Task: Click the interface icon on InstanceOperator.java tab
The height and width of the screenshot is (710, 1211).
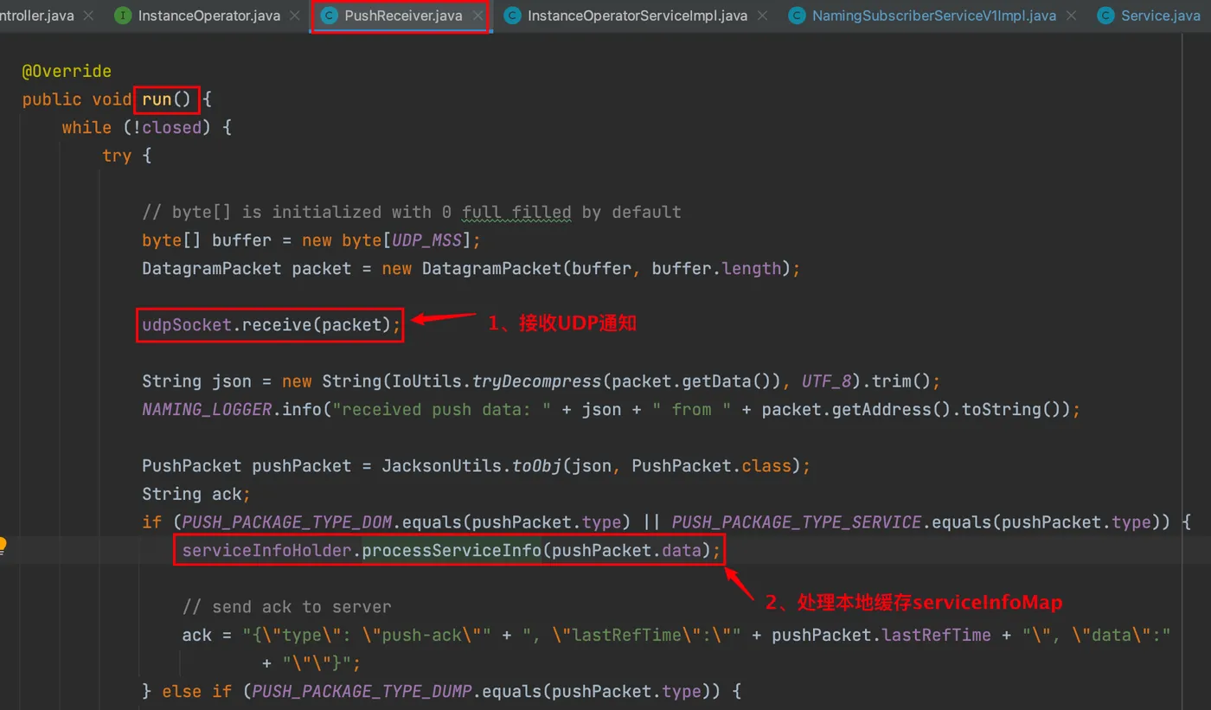Action: click(x=123, y=16)
